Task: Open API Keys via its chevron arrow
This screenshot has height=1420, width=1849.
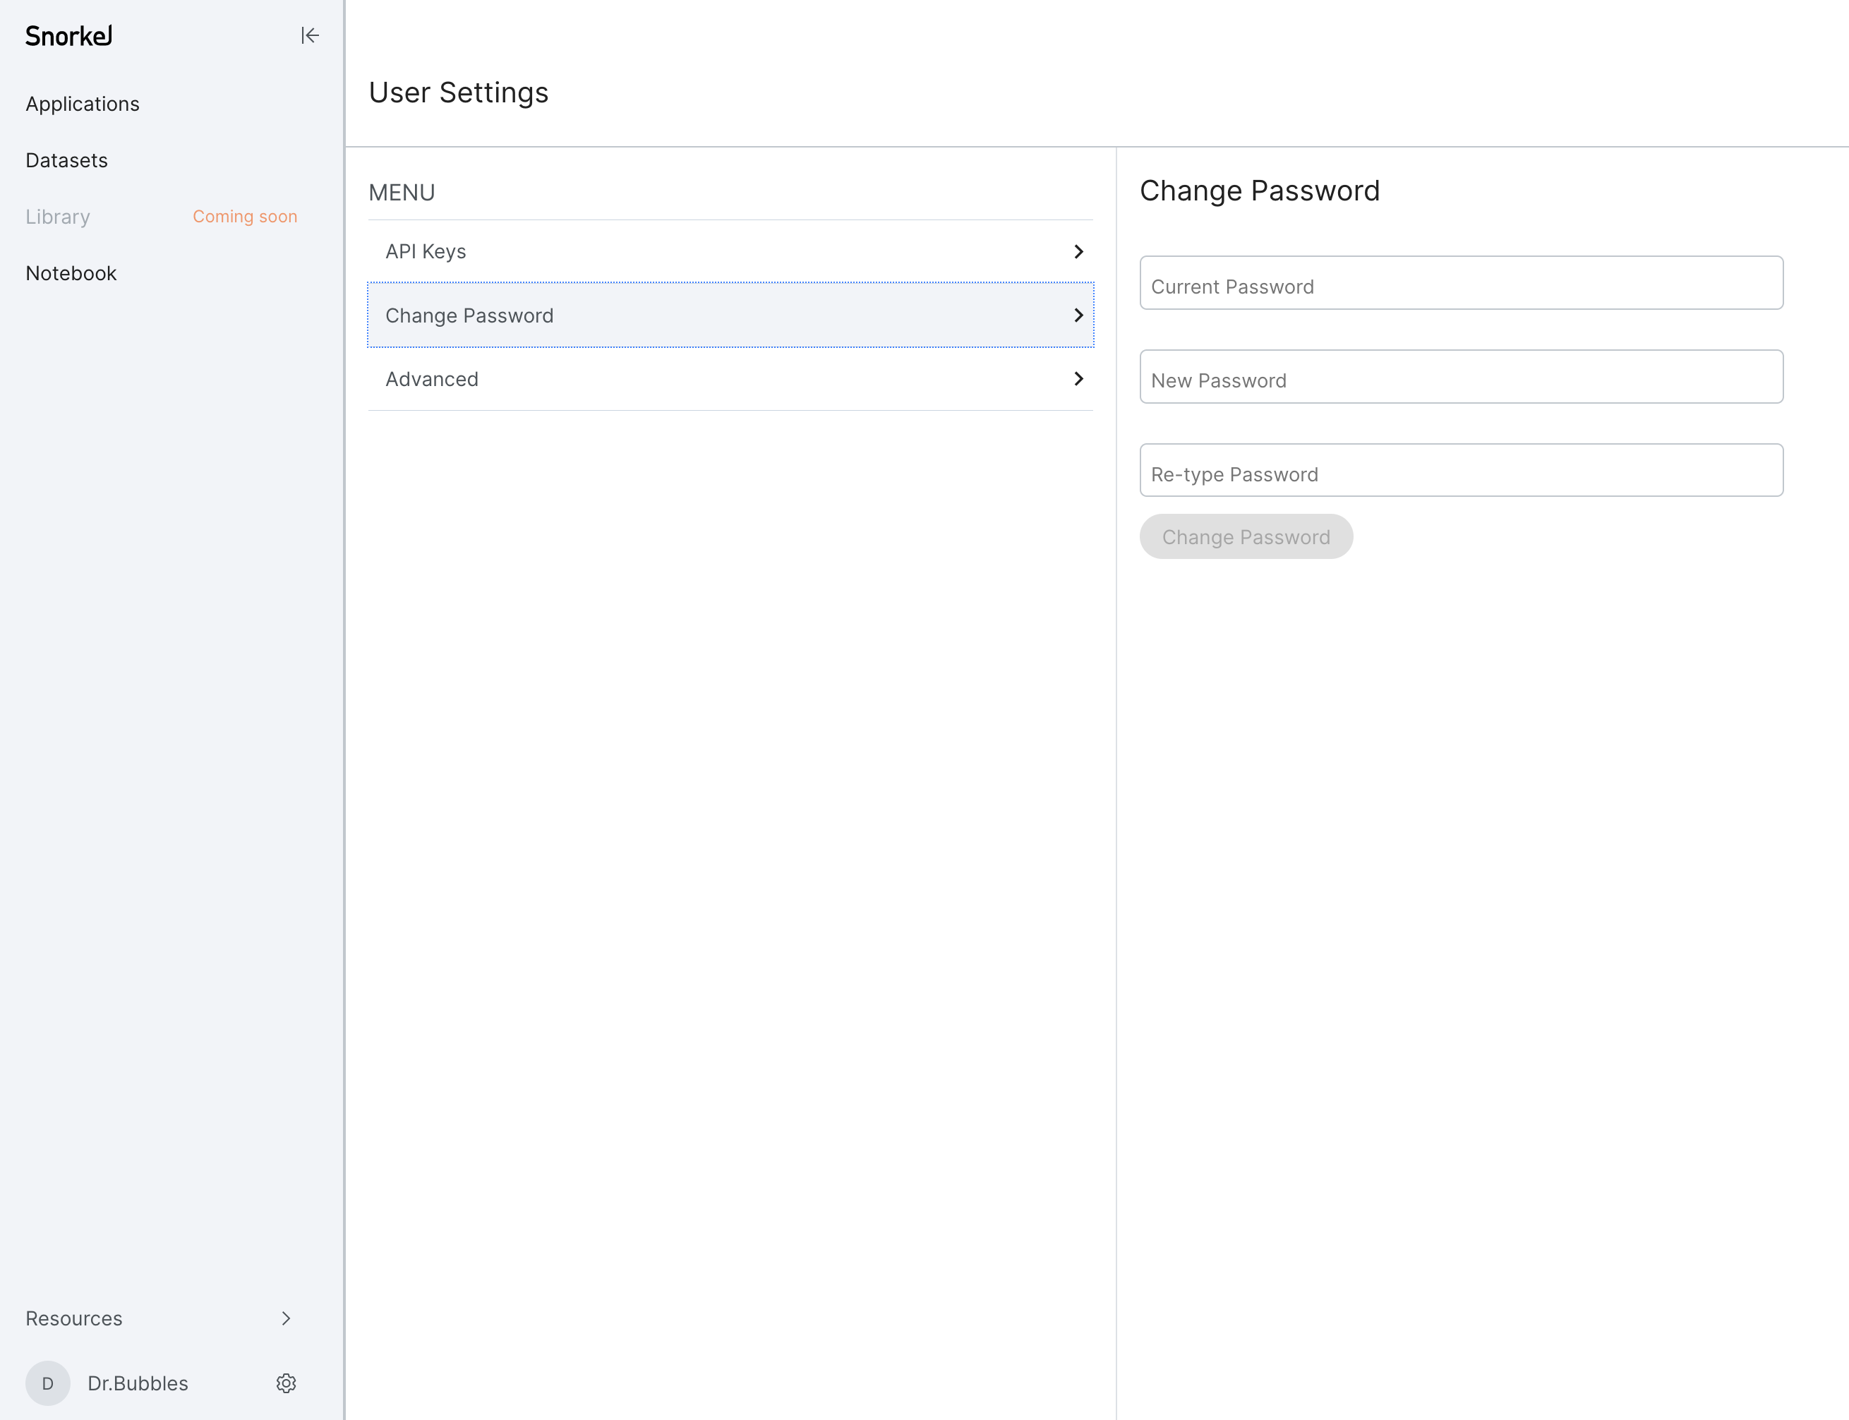Action: [x=1078, y=252]
